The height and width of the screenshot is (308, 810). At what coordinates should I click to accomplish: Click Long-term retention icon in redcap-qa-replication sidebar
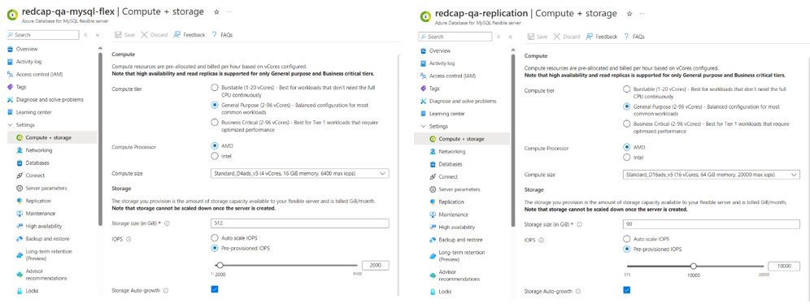433,256
